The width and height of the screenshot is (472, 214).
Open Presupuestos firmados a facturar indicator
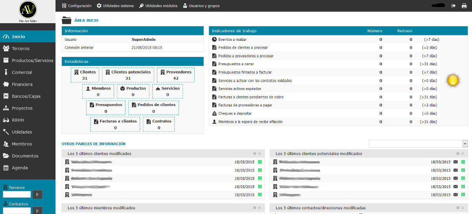coord(245,72)
